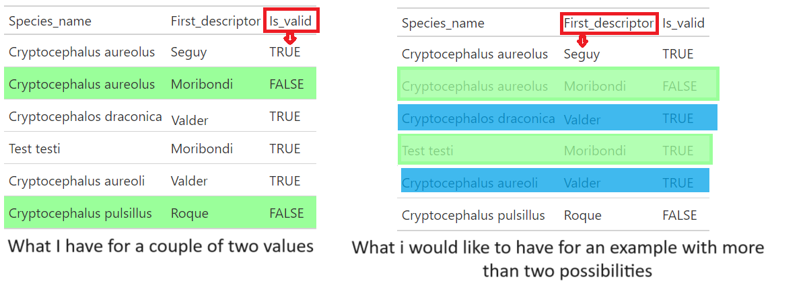Screen dimensions: 807x287
Task: Click Species_name header in left table
Action: pyautogui.click(x=50, y=21)
